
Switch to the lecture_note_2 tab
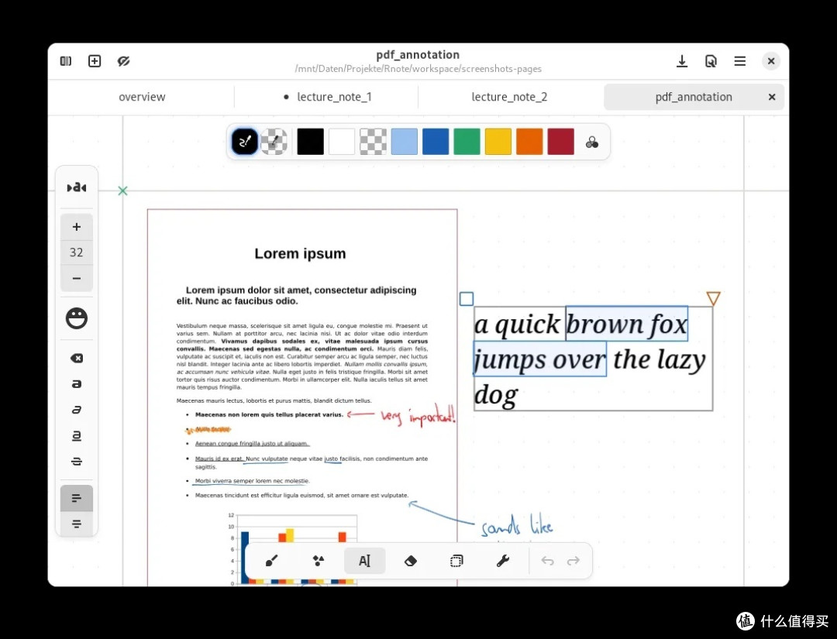pos(509,97)
